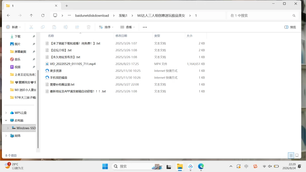This screenshot has height=172, width=306.
Task: Click pin icon next to 图片
Action: (x=34, y=44)
